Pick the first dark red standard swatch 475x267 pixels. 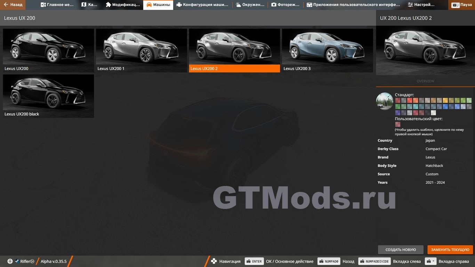[397, 100]
